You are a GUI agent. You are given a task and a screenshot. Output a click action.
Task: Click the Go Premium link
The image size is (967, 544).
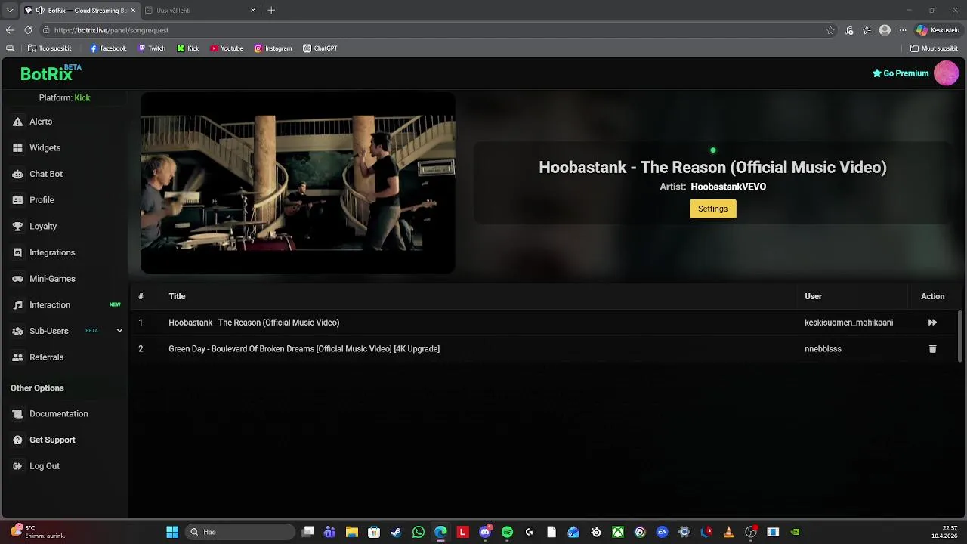click(x=901, y=73)
